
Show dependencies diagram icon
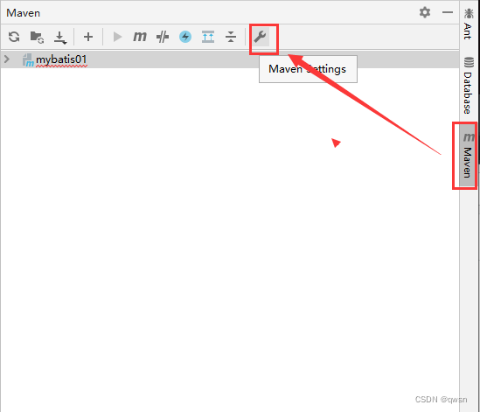208,37
